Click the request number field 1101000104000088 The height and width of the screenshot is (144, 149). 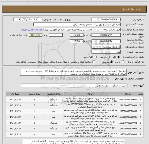coord(106,19)
